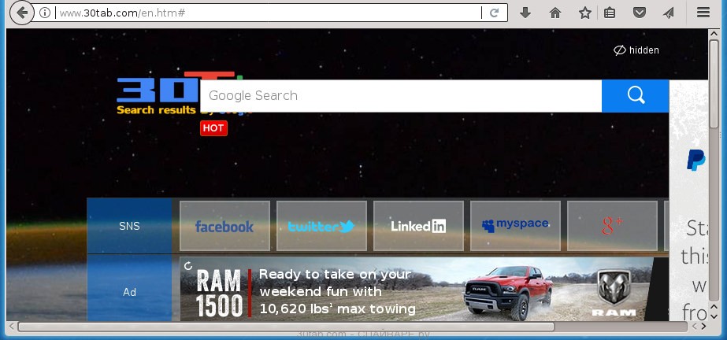Click the PayPal logo in side ad

pyautogui.click(x=696, y=161)
